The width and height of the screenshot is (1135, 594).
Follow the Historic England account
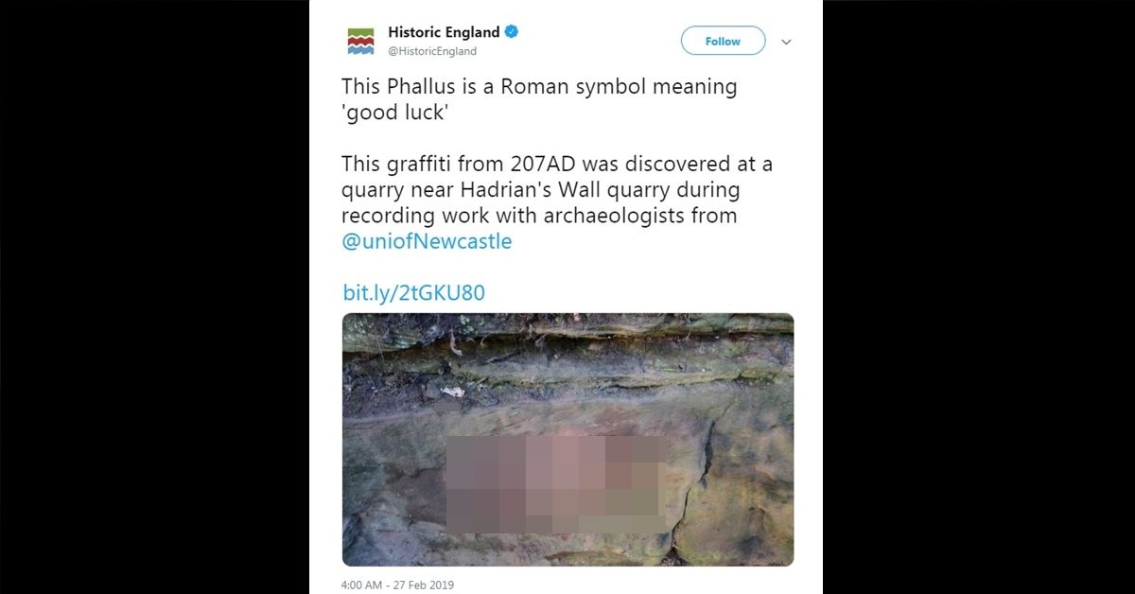point(723,41)
